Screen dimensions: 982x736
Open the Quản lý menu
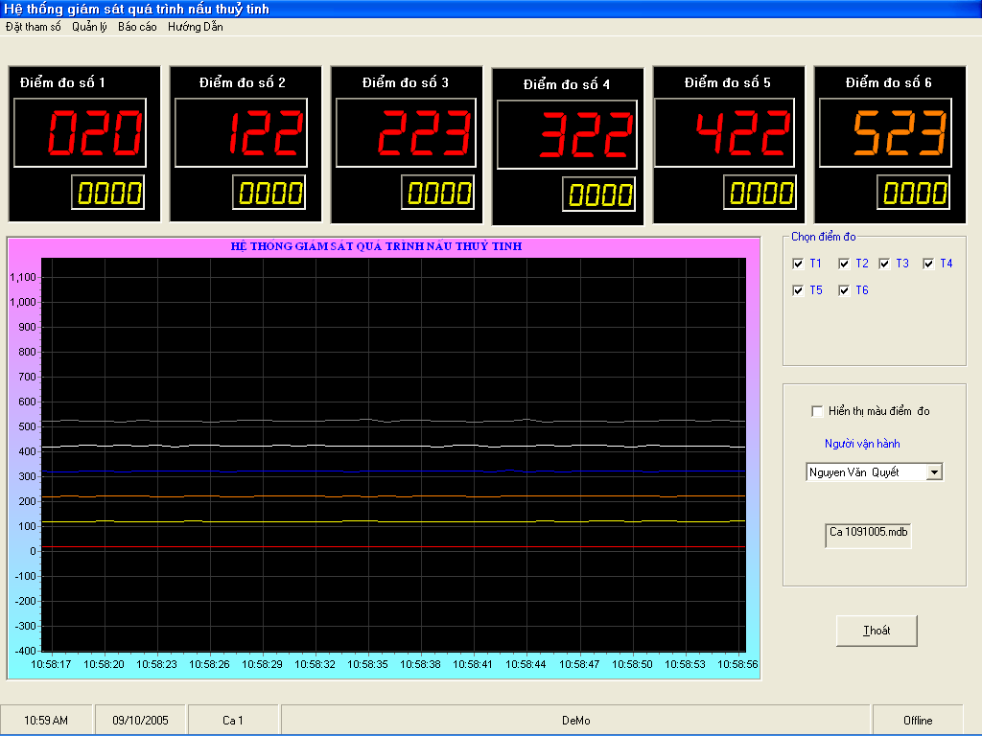pos(89,27)
